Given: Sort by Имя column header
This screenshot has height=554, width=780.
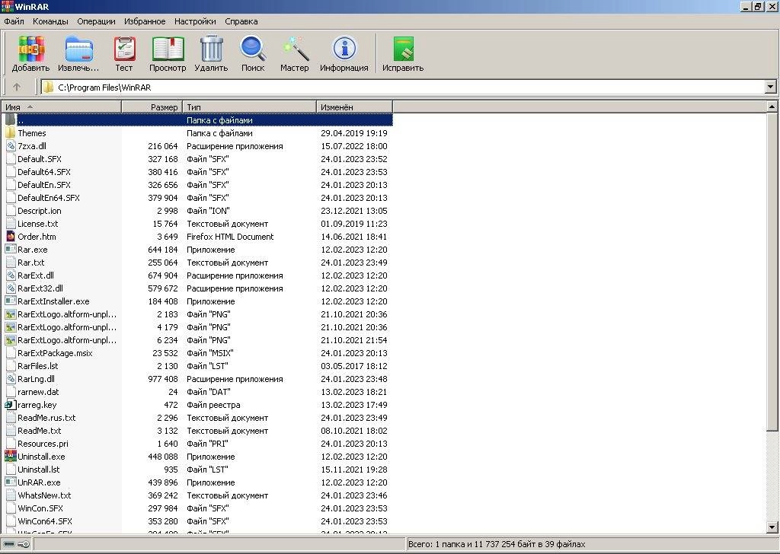Looking at the screenshot, I should coord(62,107).
